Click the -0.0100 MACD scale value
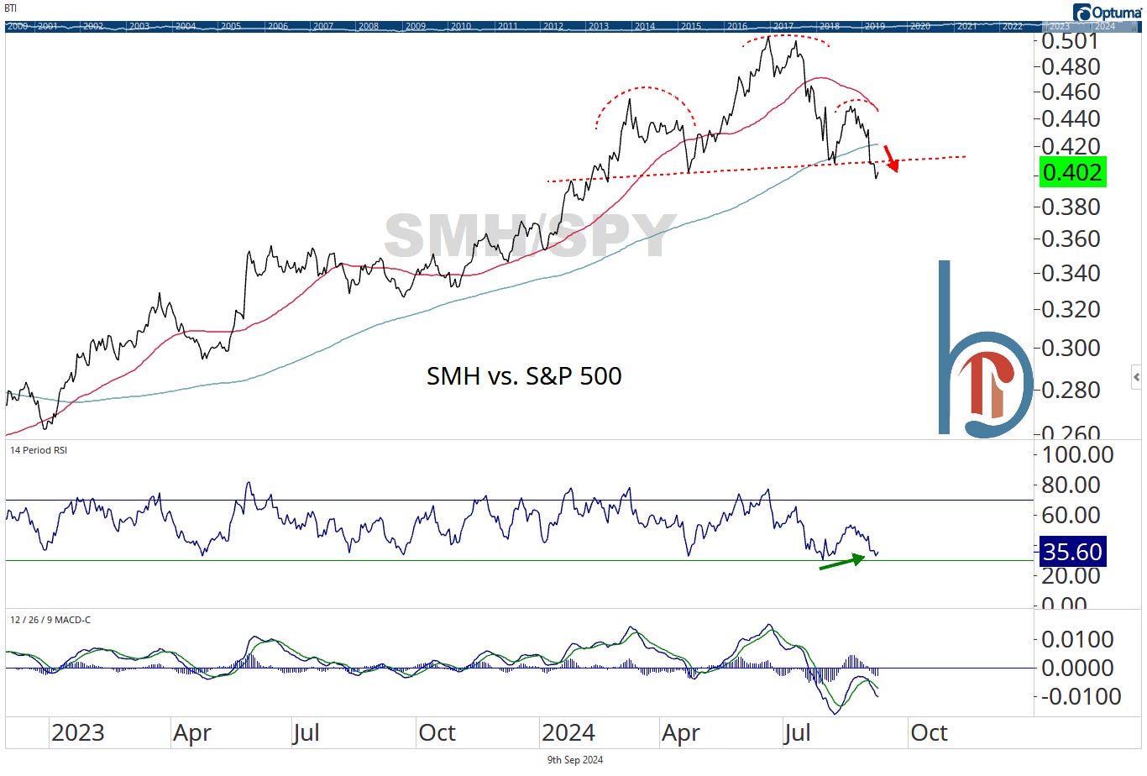1147x776 pixels. [x=1082, y=696]
